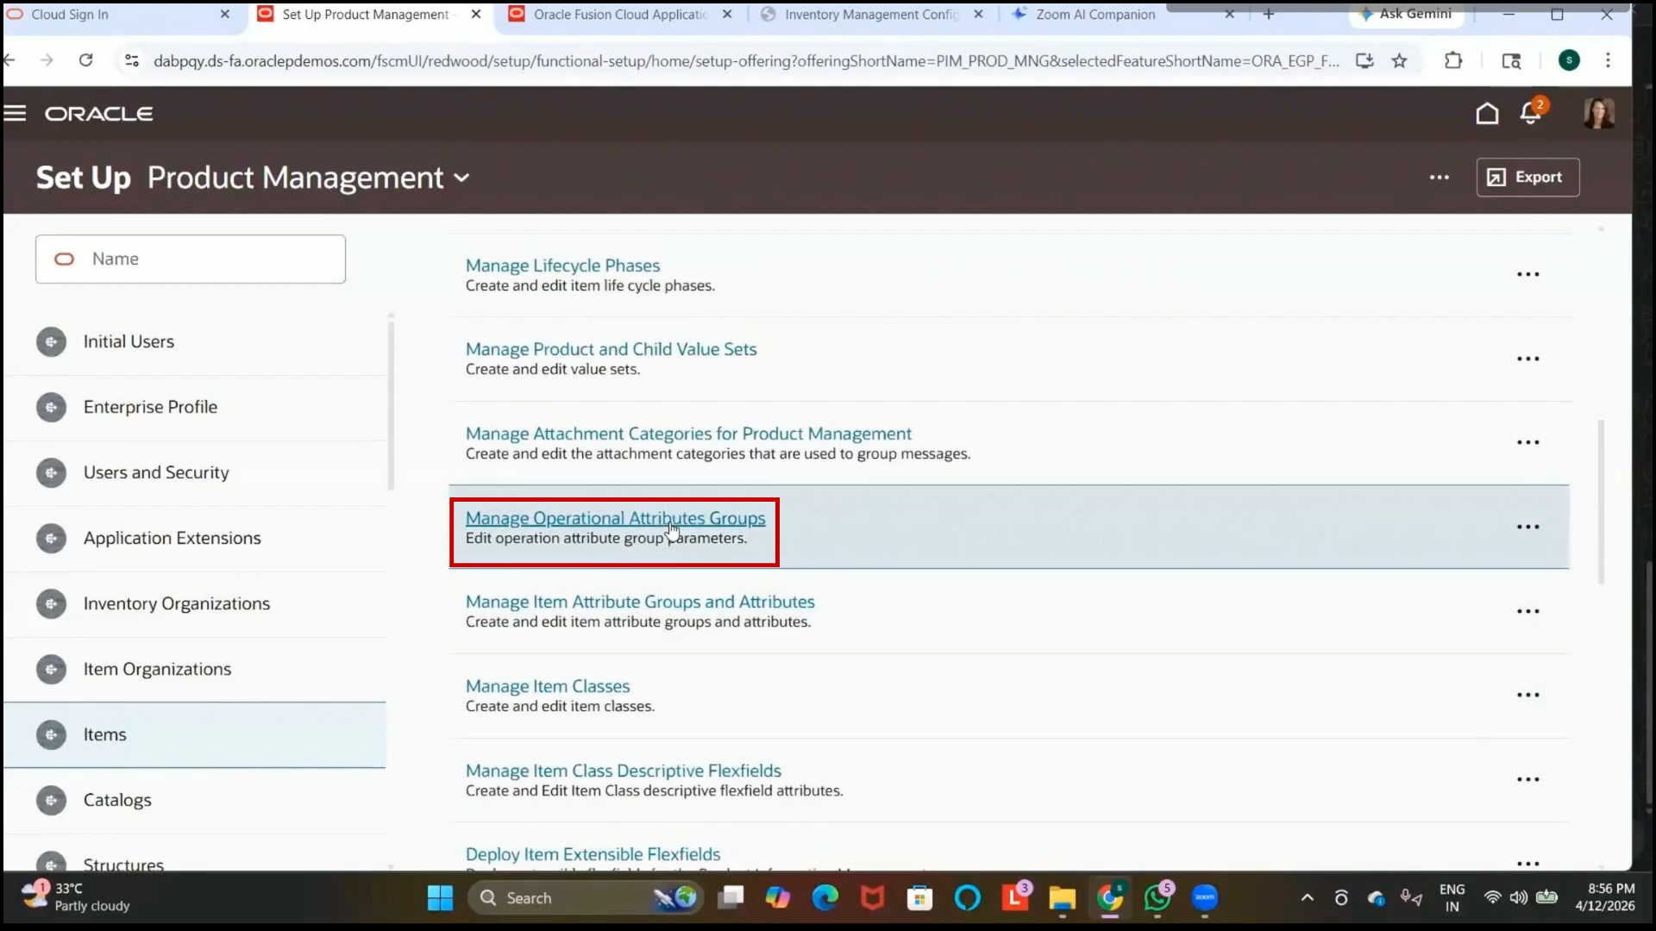Open actions menu for Manage Product Value Sets
1656x931 pixels.
point(1527,359)
